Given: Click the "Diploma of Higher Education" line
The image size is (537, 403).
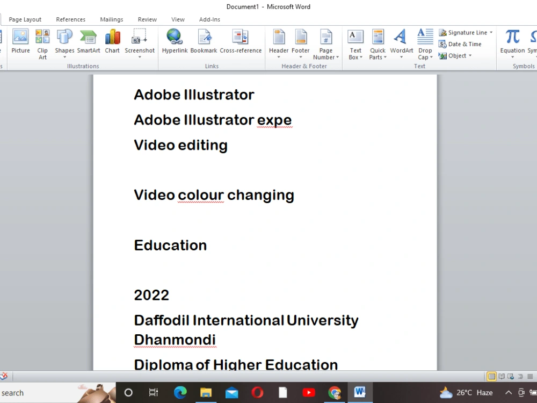Looking at the screenshot, I should click(x=236, y=364).
